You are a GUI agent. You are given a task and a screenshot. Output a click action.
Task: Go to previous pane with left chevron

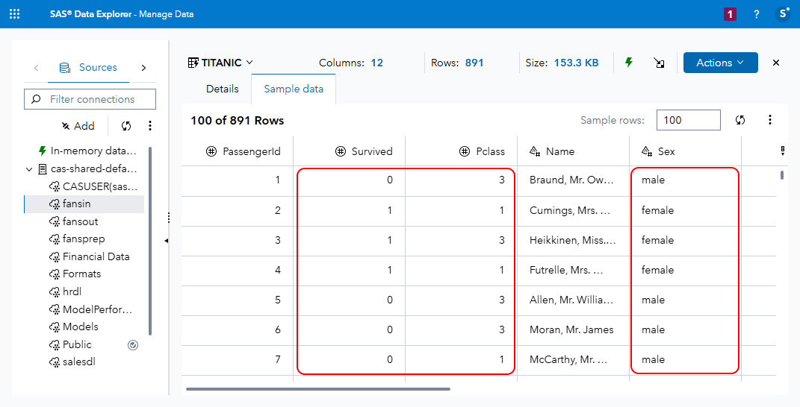coord(36,67)
